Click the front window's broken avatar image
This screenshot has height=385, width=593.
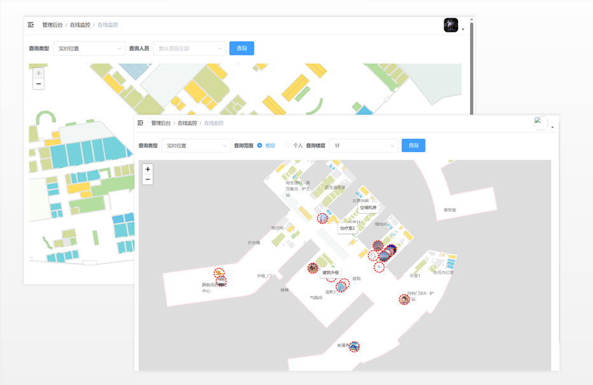point(540,123)
